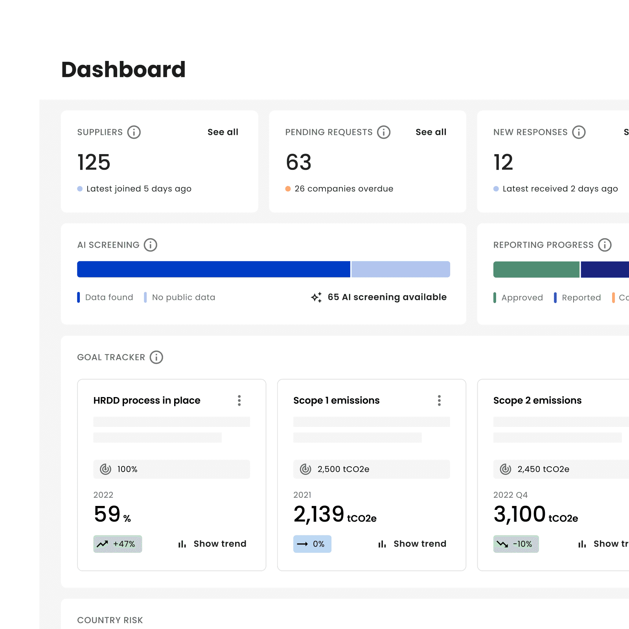Click the AI Screening progress bar
This screenshot has height=629, width=629.
263,269
